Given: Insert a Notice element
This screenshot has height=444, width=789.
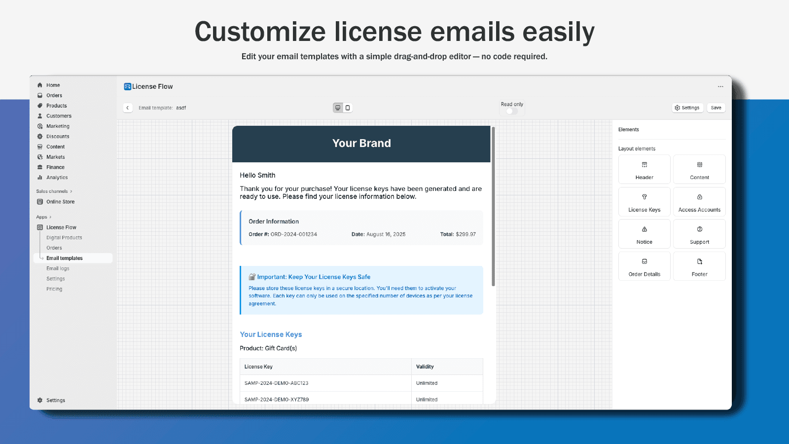Looking at the screenshot, I should [644, 233].
